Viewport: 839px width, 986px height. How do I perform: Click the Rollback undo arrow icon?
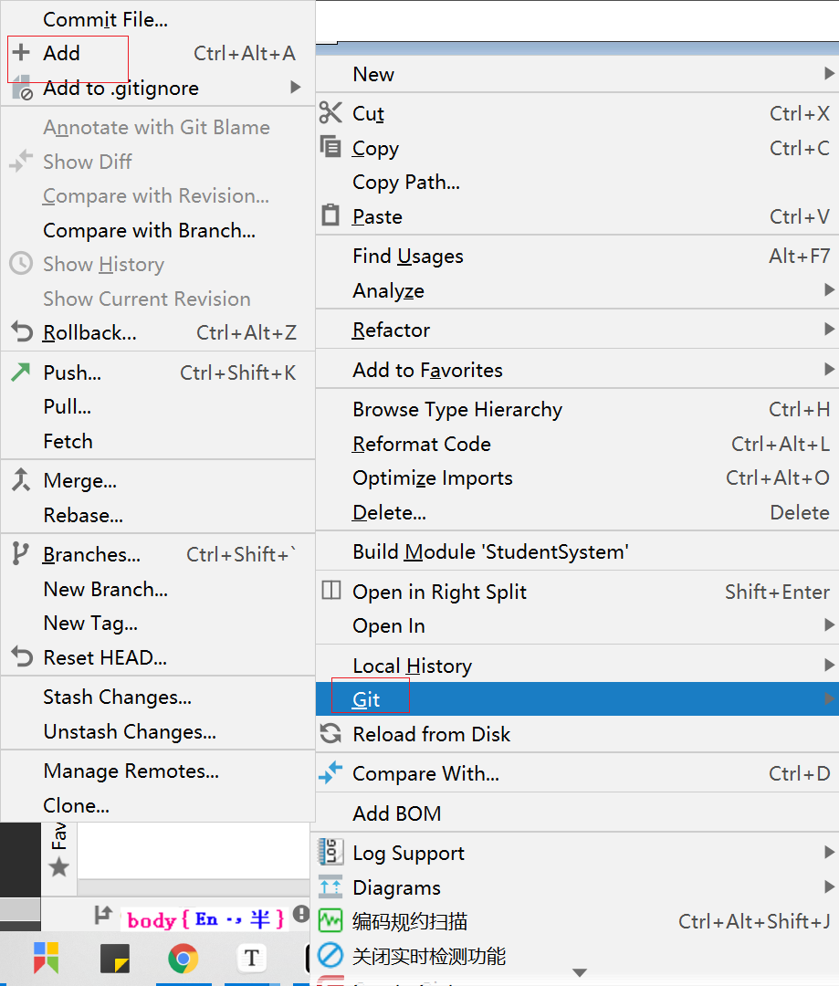[x=21, y=332]
